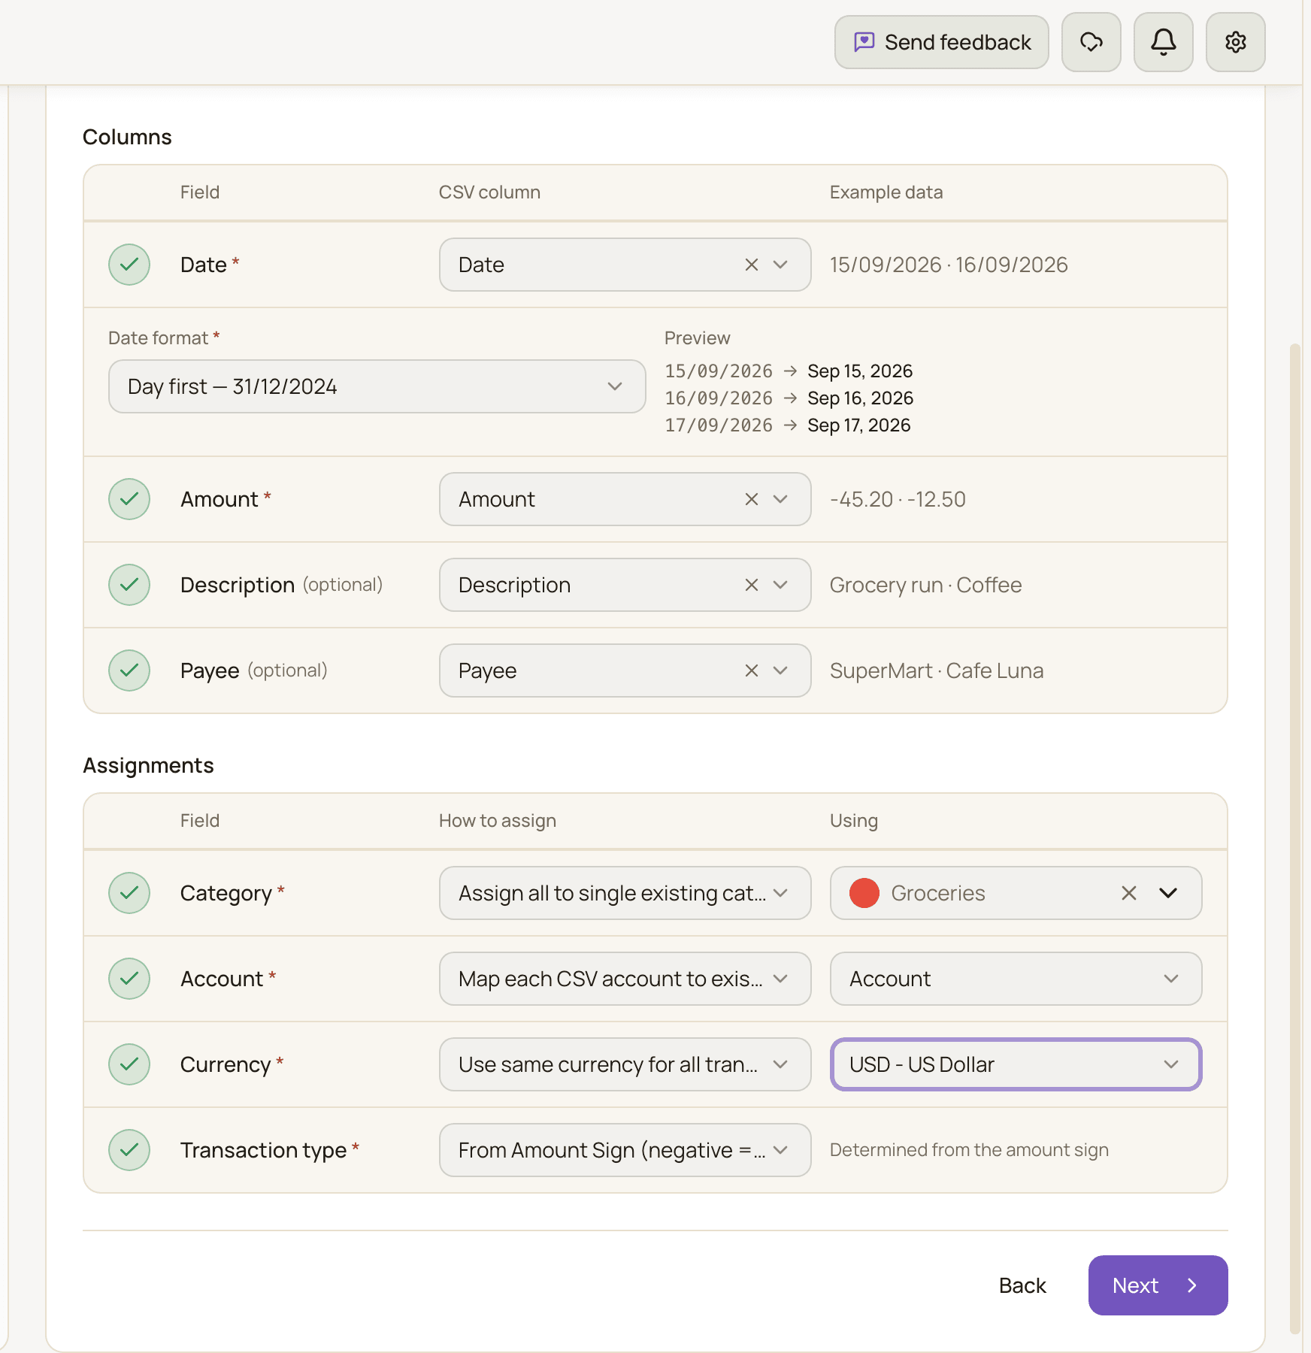The height and width of the screenshot is (1353, 1311).
Task: Click the Currency row green checkmark
Action: pyautogui.click(x=129, y=1064)
